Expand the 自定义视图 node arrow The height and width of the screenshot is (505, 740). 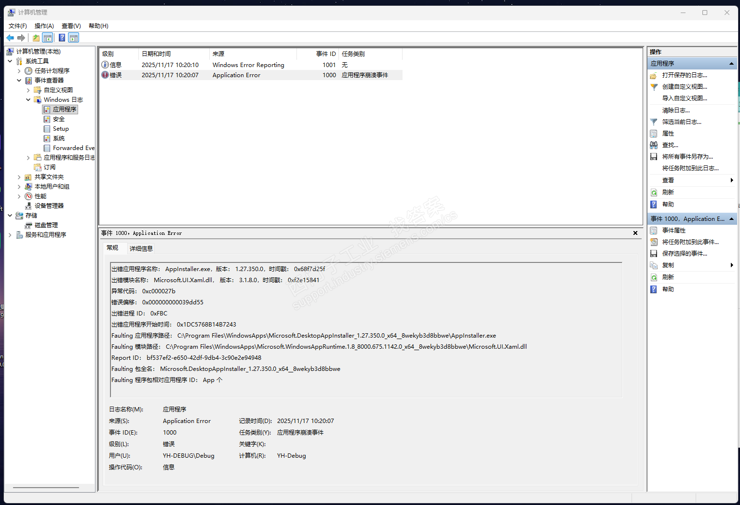(28, 90)
